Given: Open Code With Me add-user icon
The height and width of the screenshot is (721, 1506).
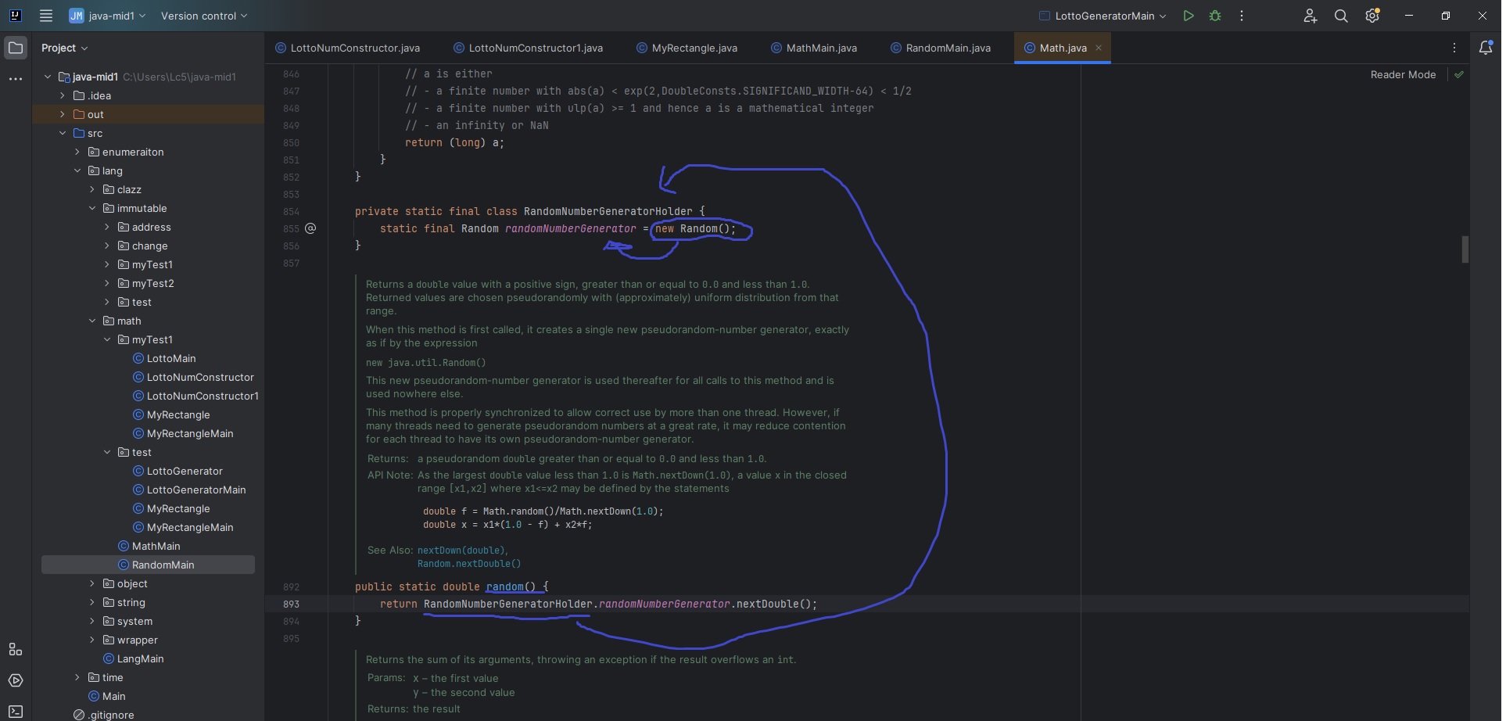Looking at the screenshot, I should coord(1311,16).
